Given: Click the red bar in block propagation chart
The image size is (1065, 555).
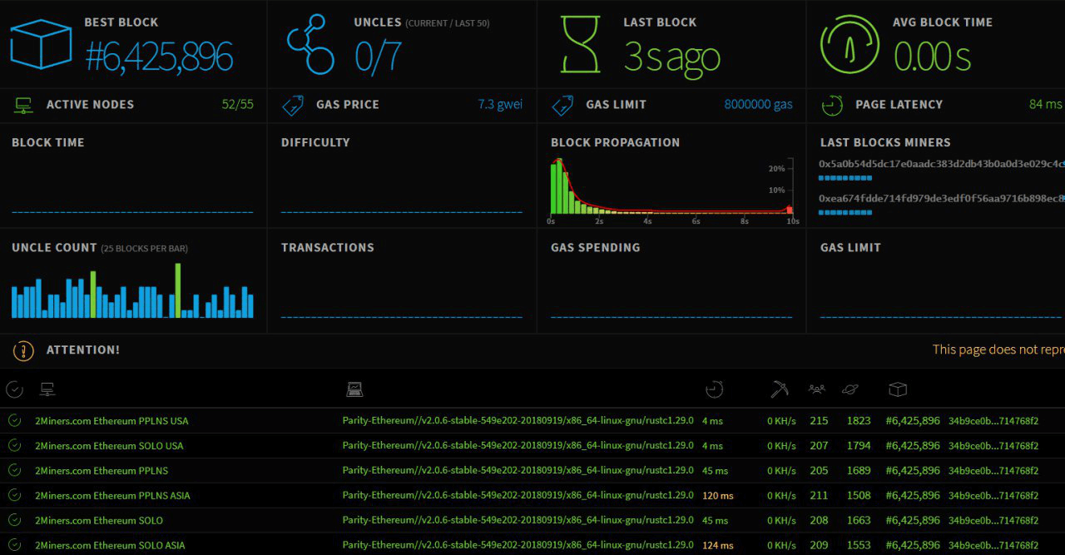Looking at the screenshot, I should point(790,211).
